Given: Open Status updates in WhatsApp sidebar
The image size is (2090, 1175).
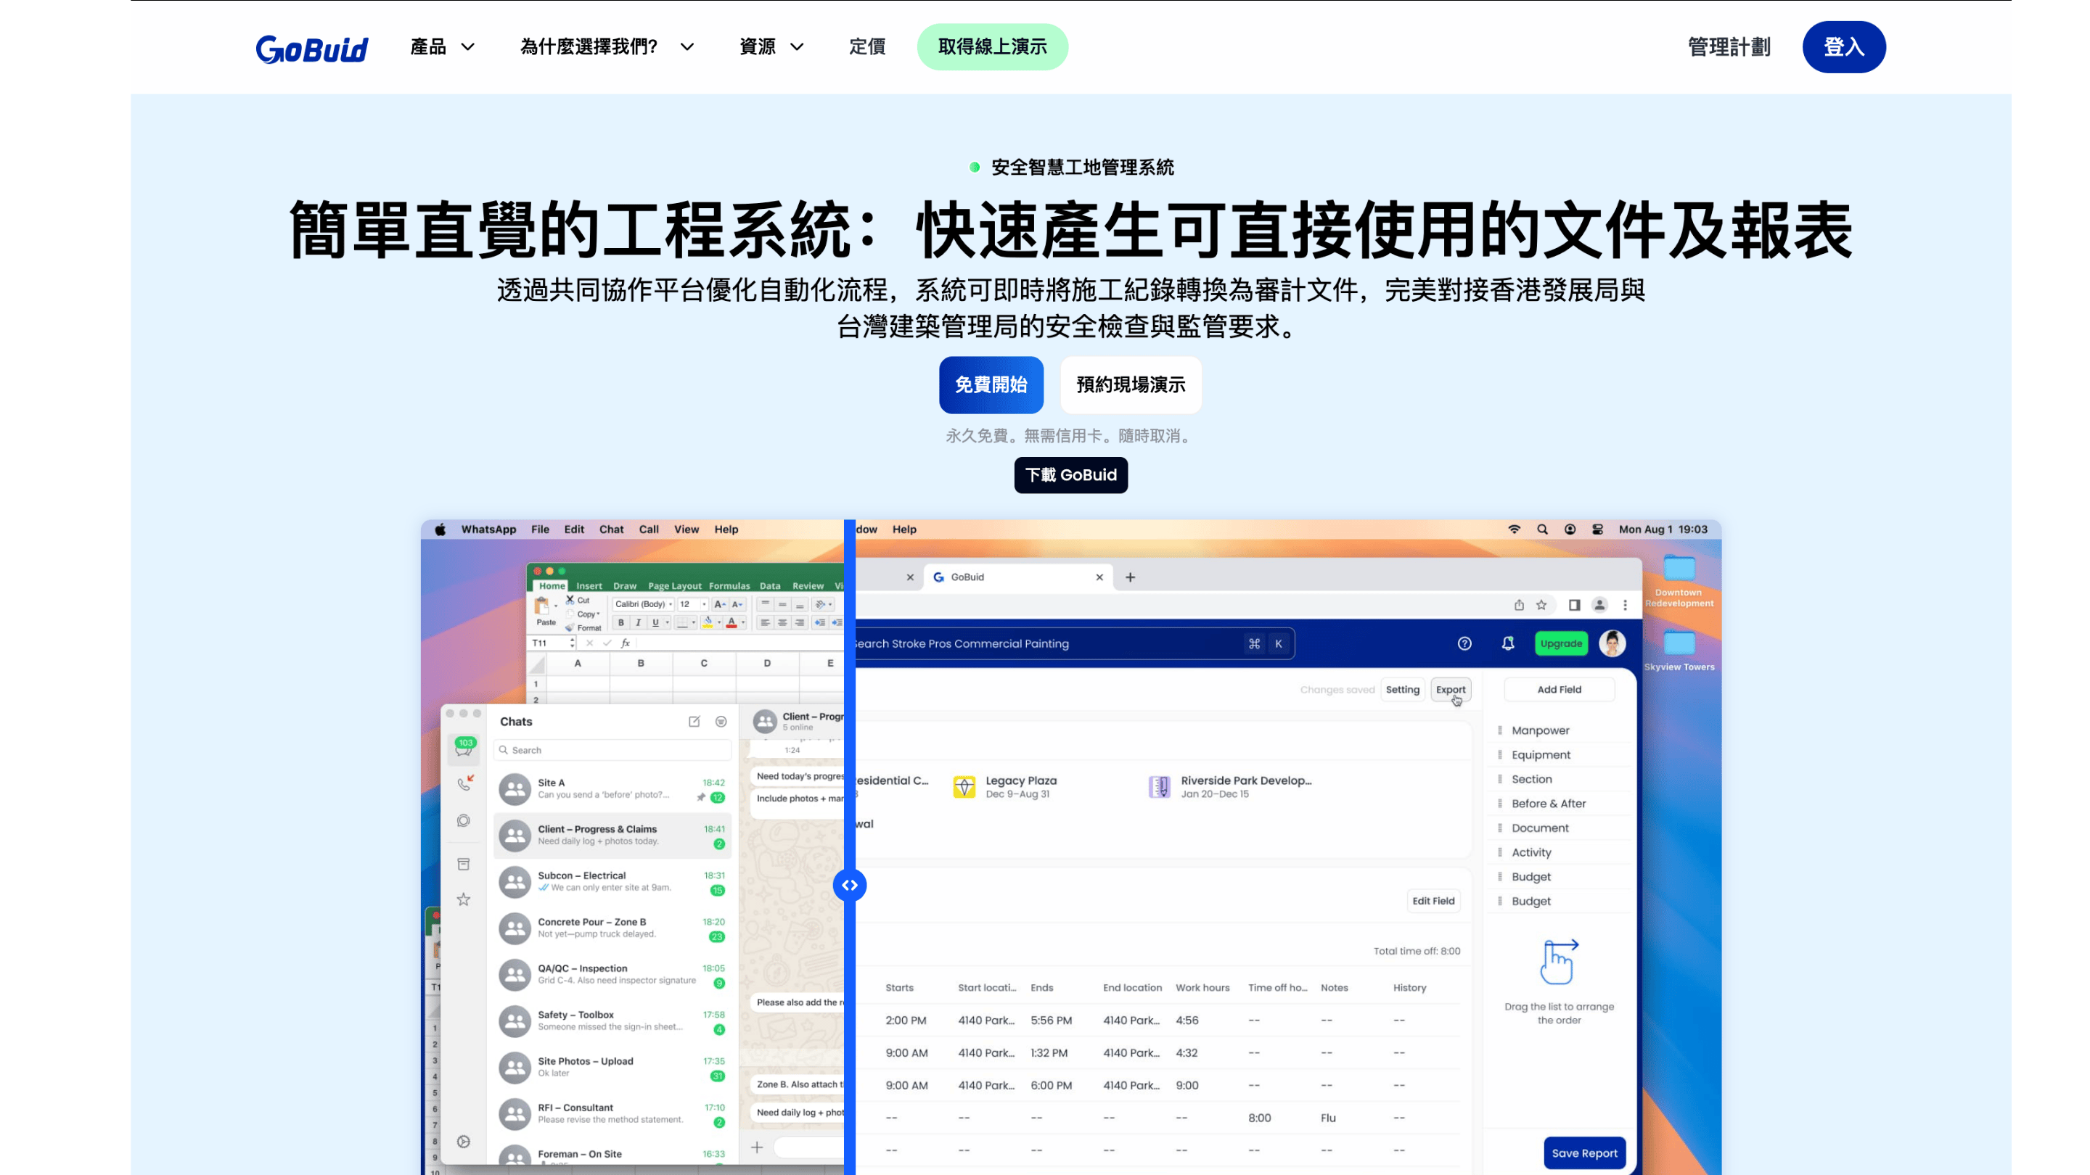Looking at the screenshot, I should tap(464, 820).
